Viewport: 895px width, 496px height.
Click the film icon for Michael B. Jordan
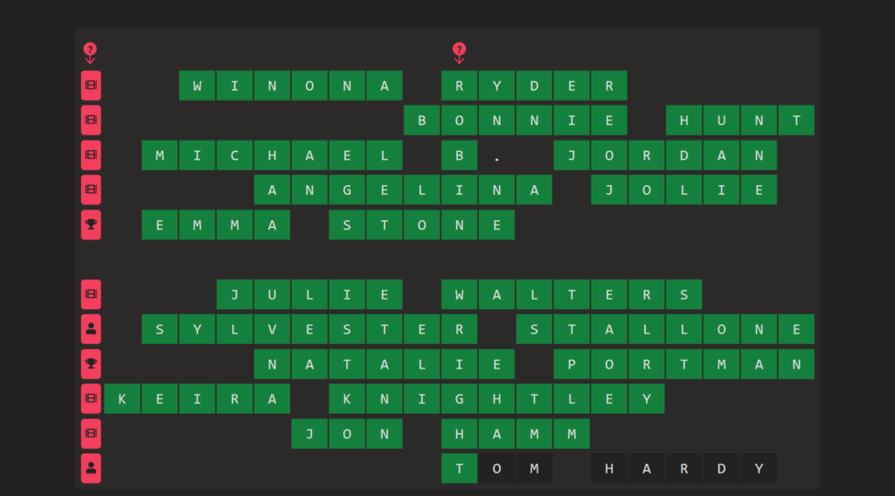(x=91, y=155)
